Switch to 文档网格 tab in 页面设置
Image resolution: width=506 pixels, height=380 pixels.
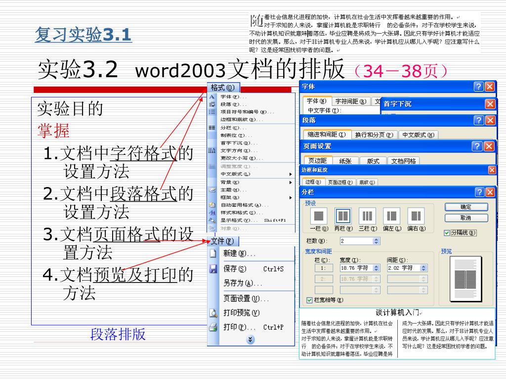pyautogui.click(x=403, y=161)
